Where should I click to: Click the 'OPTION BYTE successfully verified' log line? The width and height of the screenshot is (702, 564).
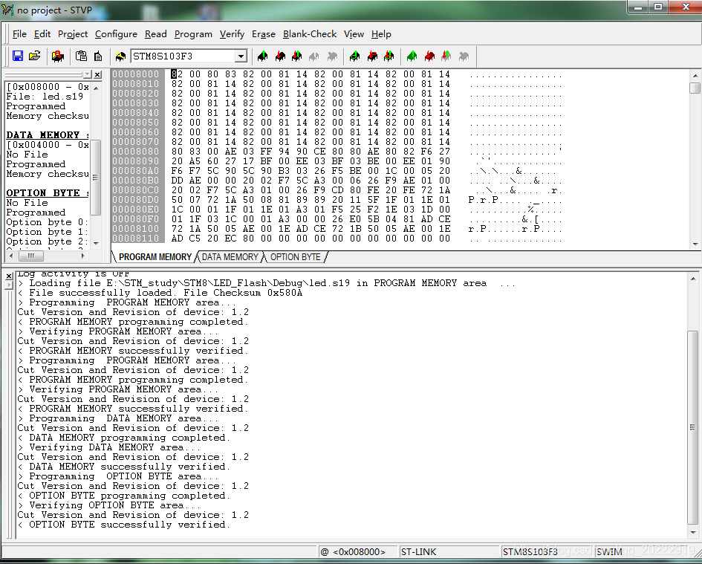click(123, 525)
